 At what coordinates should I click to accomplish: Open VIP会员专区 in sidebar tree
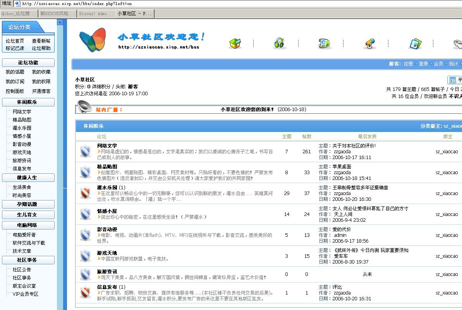(25, 294)
